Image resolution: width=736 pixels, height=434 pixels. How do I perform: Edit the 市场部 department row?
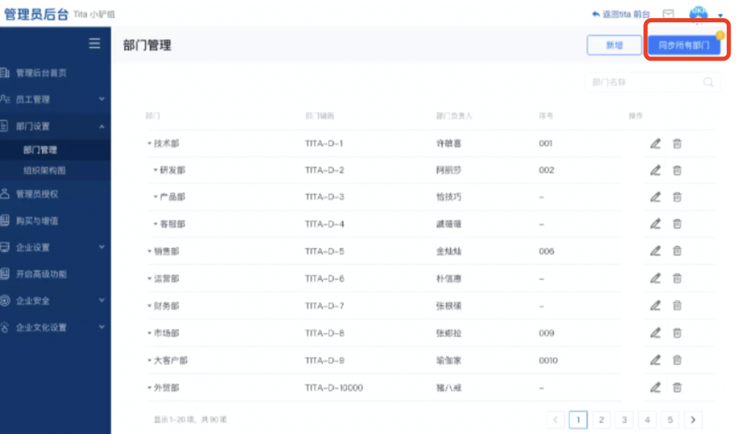[655, 333]
